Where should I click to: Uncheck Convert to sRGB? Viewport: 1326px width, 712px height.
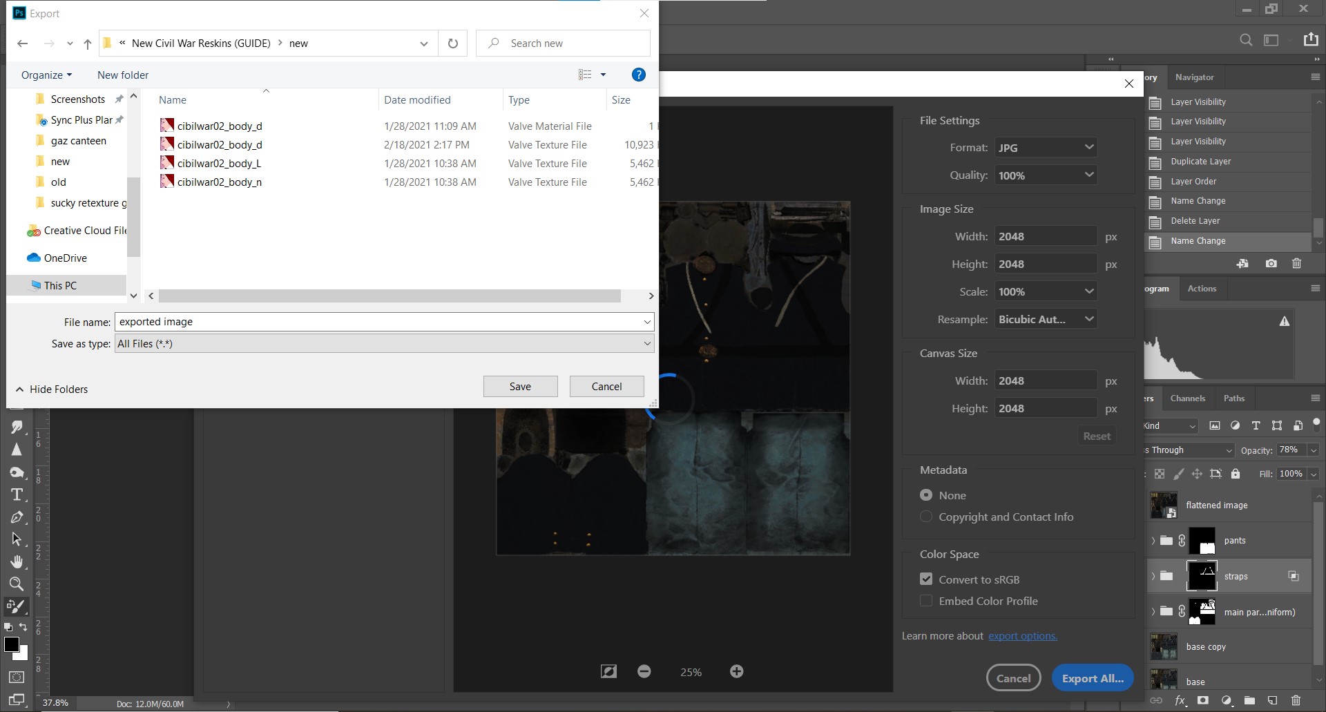pos(926,579)
